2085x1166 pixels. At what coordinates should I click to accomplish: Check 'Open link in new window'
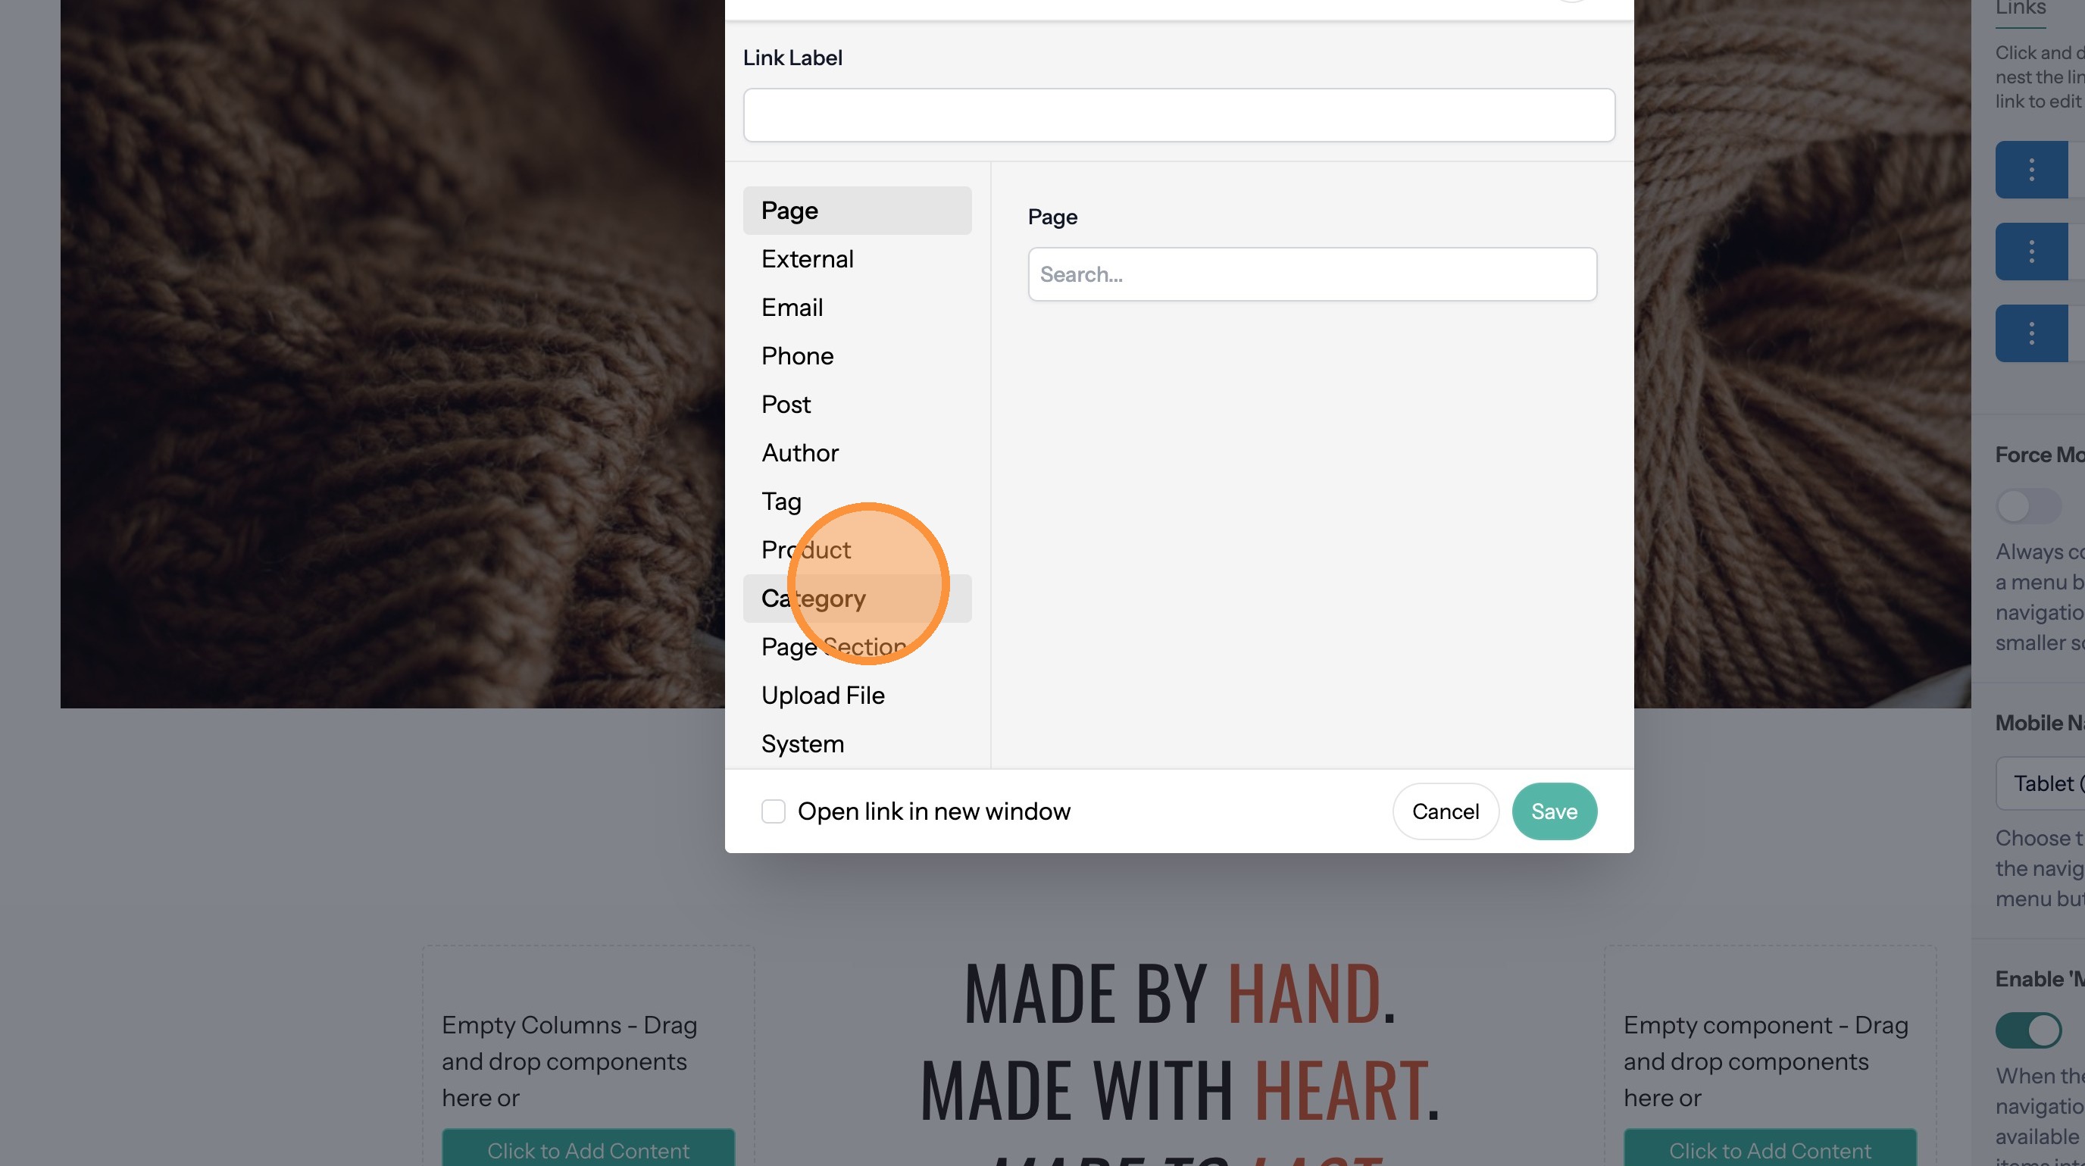pos(773,811)
